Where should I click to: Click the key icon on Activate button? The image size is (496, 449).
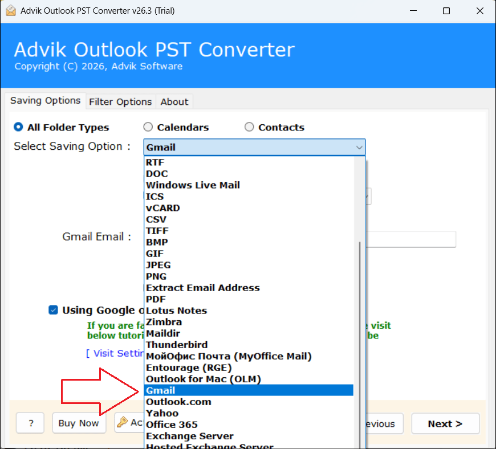(x=122, y=422)
